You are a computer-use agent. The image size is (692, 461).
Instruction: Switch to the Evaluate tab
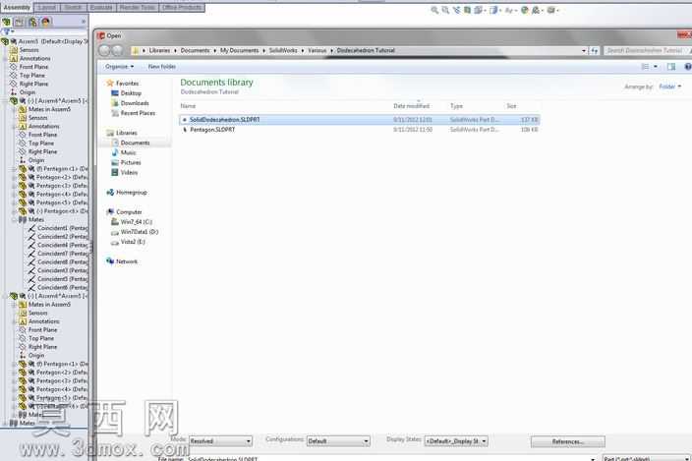pyautogui.click(x=100, y=8)
